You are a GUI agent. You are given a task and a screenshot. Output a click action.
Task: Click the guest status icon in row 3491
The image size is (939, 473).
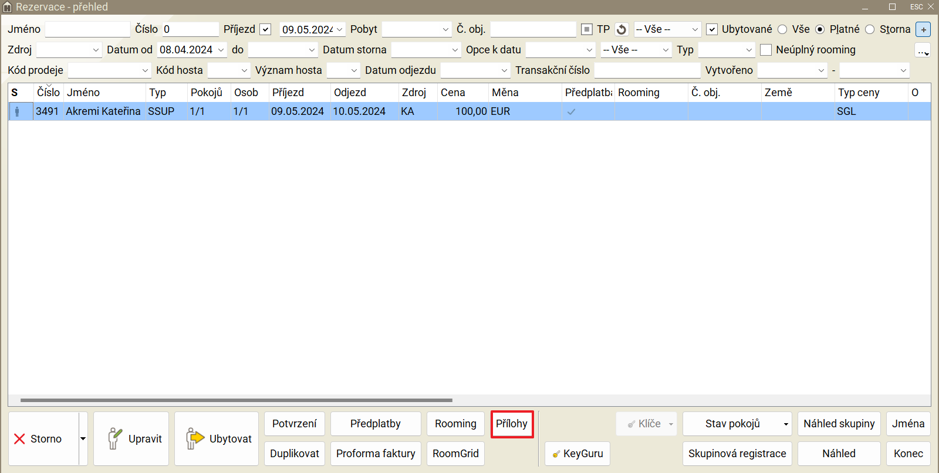[x=17, y=111]
